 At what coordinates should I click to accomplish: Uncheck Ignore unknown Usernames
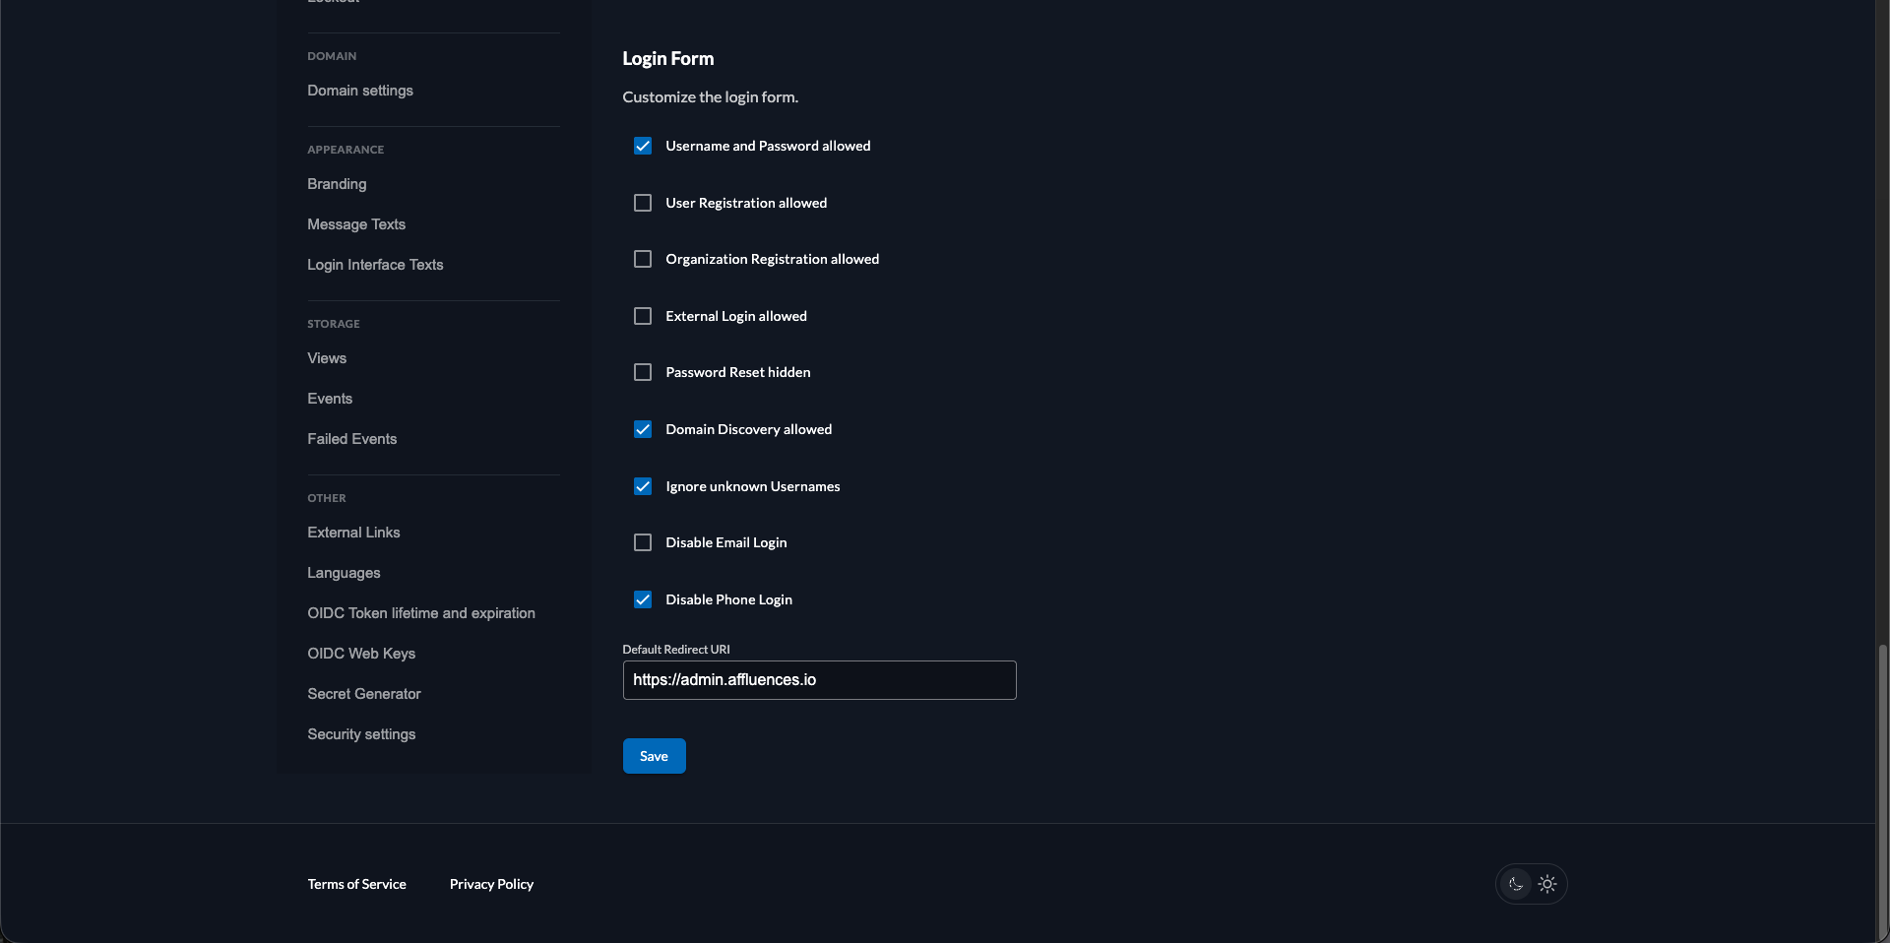[642, 485]
